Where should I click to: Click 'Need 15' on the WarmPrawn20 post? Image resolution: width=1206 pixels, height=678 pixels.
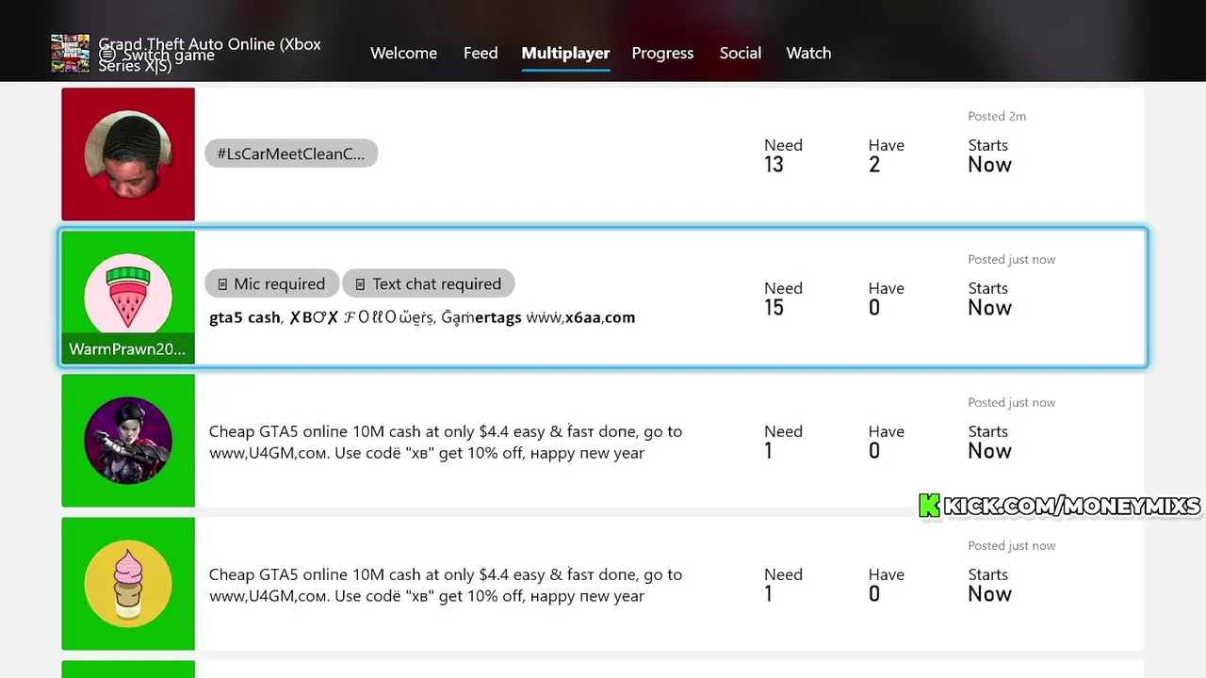783,299
